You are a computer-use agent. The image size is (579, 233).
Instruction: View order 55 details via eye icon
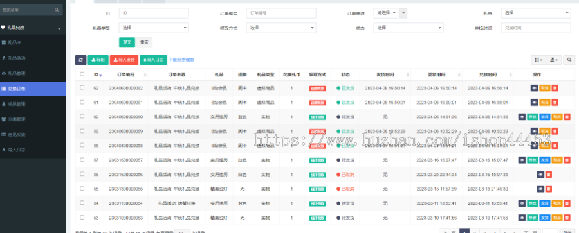tap(540, 189)
